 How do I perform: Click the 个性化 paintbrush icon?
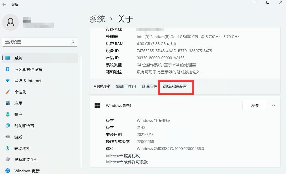pyautogui.click(x=8, y=92)
